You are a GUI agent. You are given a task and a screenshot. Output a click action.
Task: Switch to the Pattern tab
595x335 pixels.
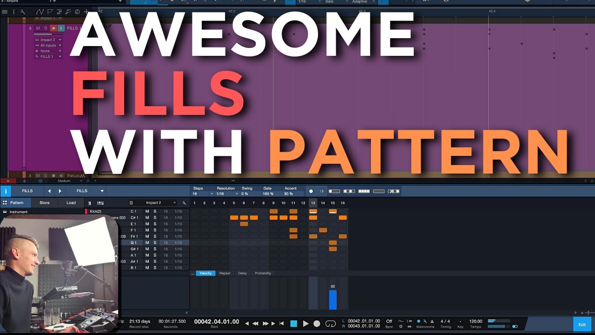[x=16, y=203]
